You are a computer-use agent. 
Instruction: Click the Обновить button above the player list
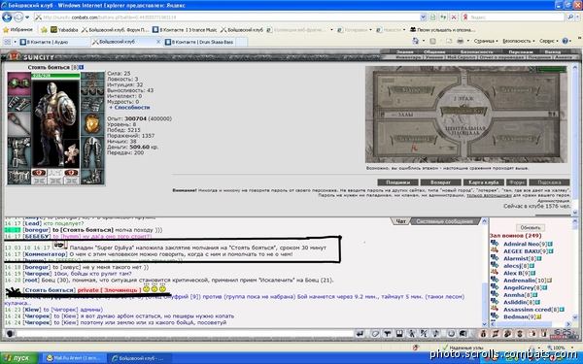[531, 227]
